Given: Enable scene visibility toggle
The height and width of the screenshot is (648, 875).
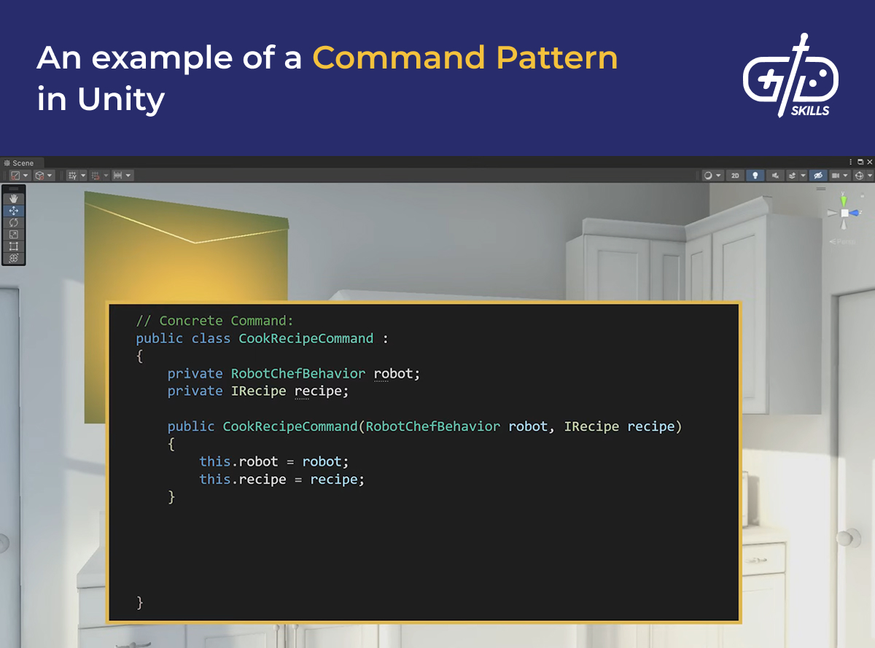Looking at the screenshot, I should pyautogui.click(x=819, y=176).
